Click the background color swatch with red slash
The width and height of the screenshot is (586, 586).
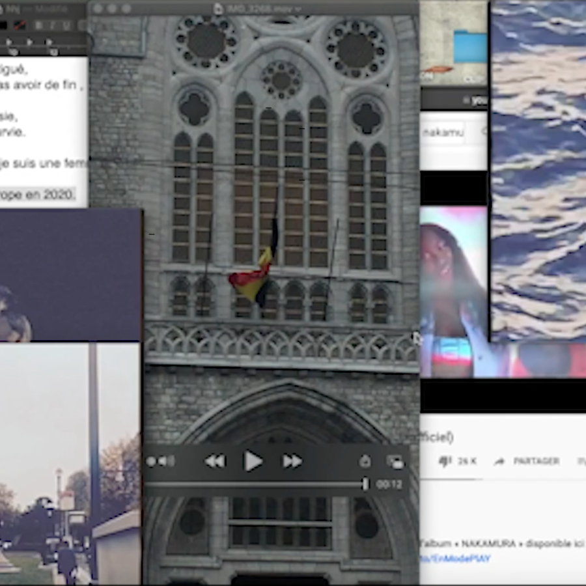point(20,25)
